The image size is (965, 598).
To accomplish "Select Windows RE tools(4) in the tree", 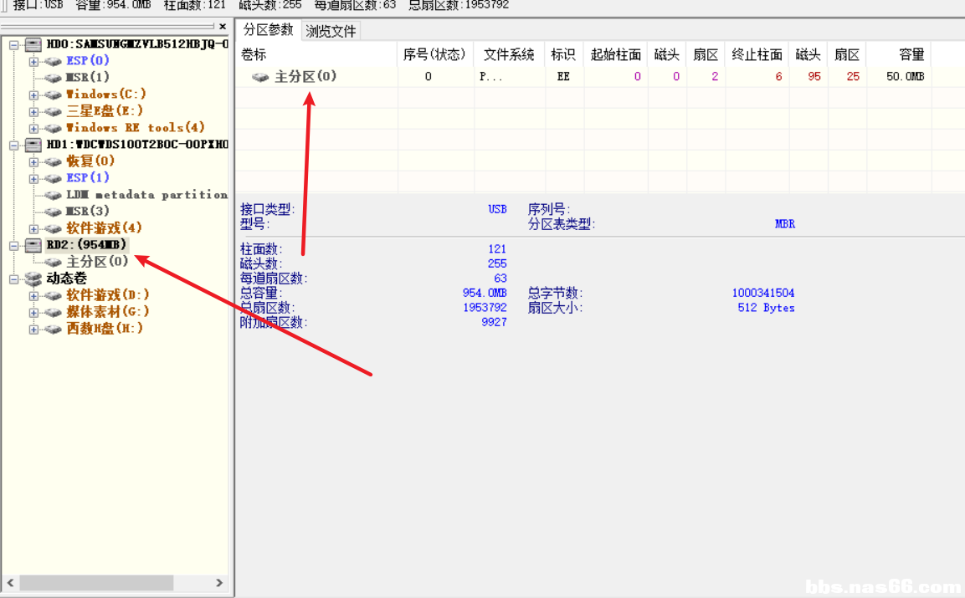I will pos(135,128).
